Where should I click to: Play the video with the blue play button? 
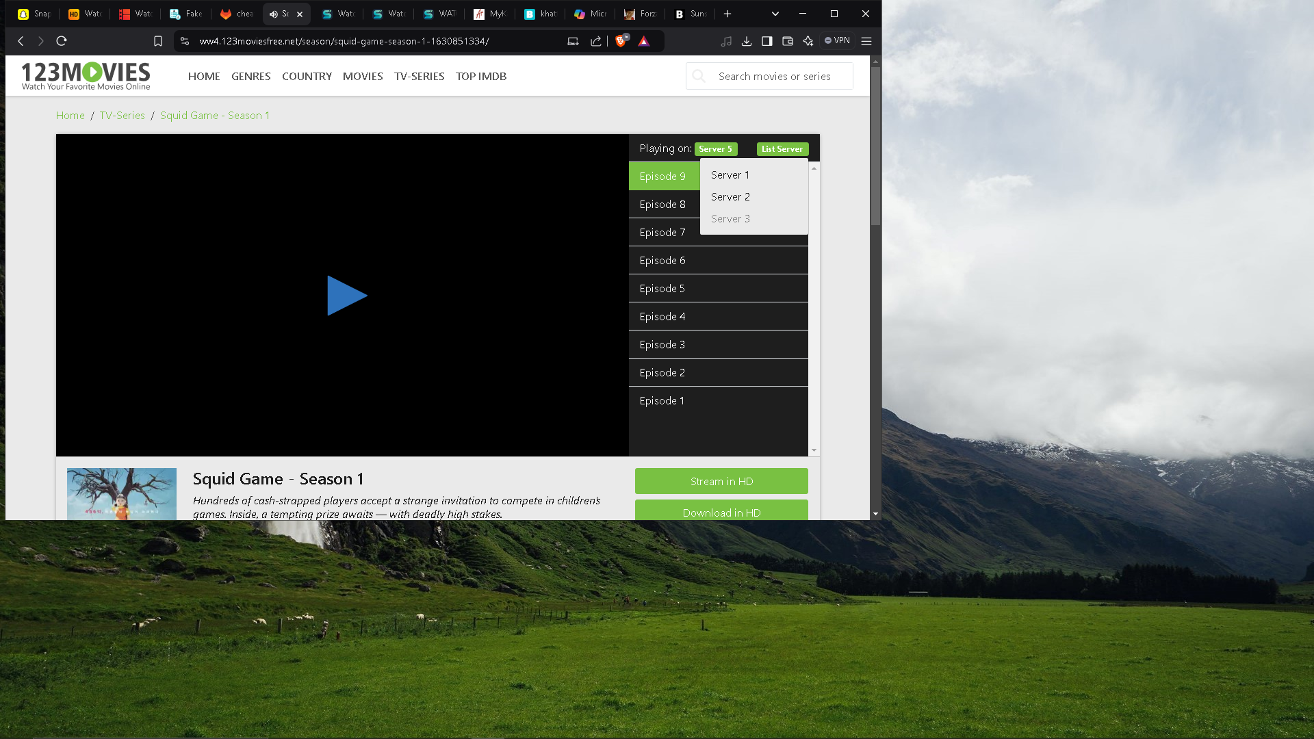pos(347,296)
